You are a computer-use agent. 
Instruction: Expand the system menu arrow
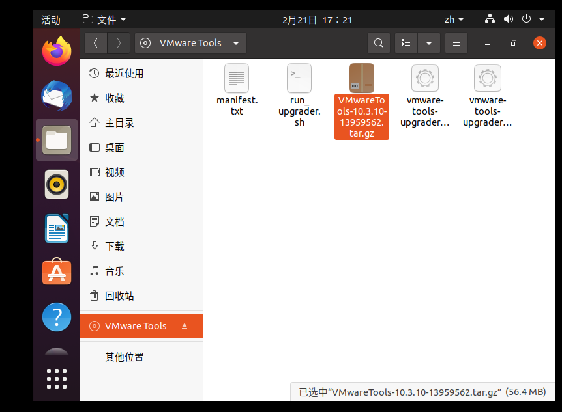click(x=542, y=20)
